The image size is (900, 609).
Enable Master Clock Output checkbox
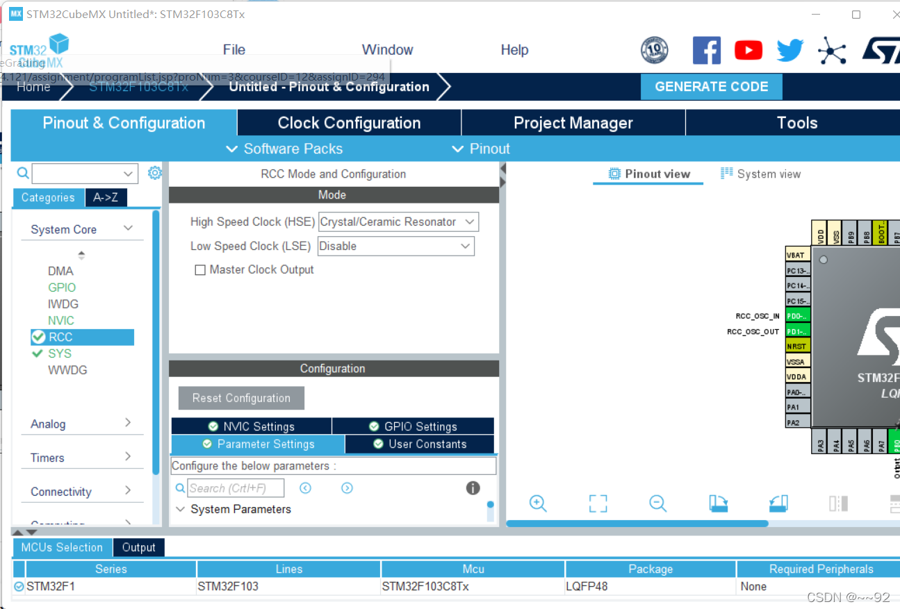(200, 270)
